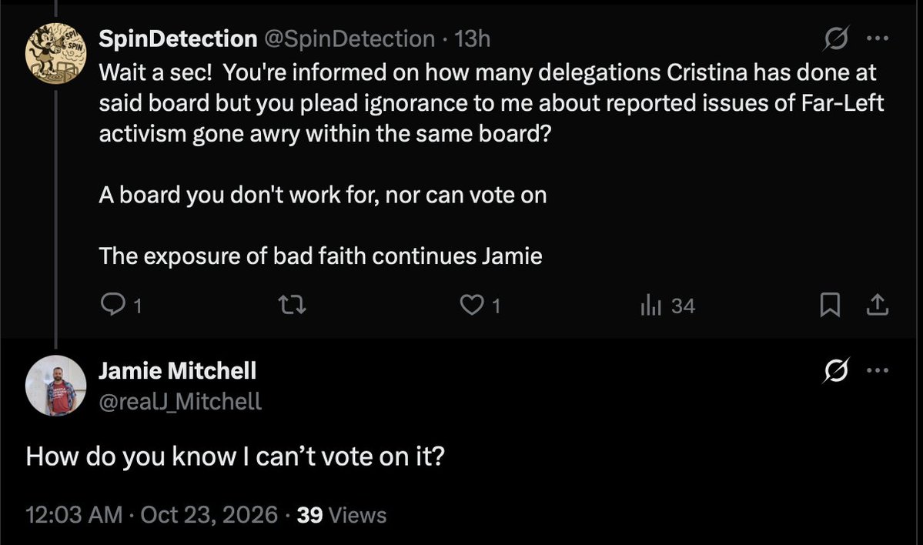Open more options on SpinDetection's post
Viewport: 923px width, 545px height.
(878, 38)
